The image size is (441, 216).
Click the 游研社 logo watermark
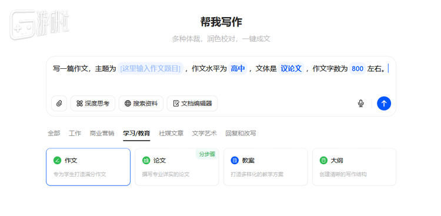[x=39, y=25]
